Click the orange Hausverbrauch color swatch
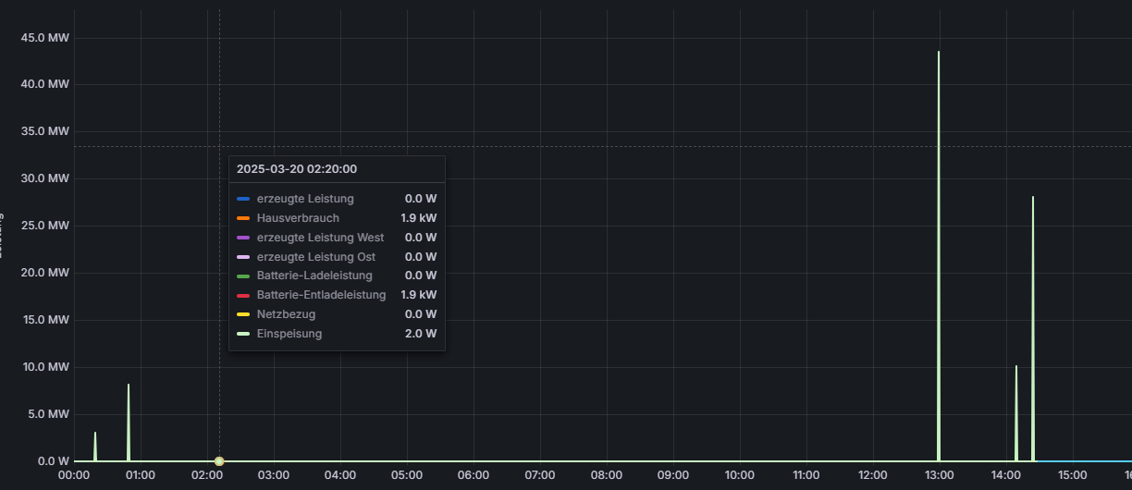The height and width of the screenshot is (490, 1132). tap(243, 218)
